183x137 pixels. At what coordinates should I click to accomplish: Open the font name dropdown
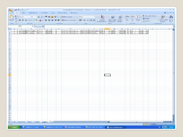point(30,17)
